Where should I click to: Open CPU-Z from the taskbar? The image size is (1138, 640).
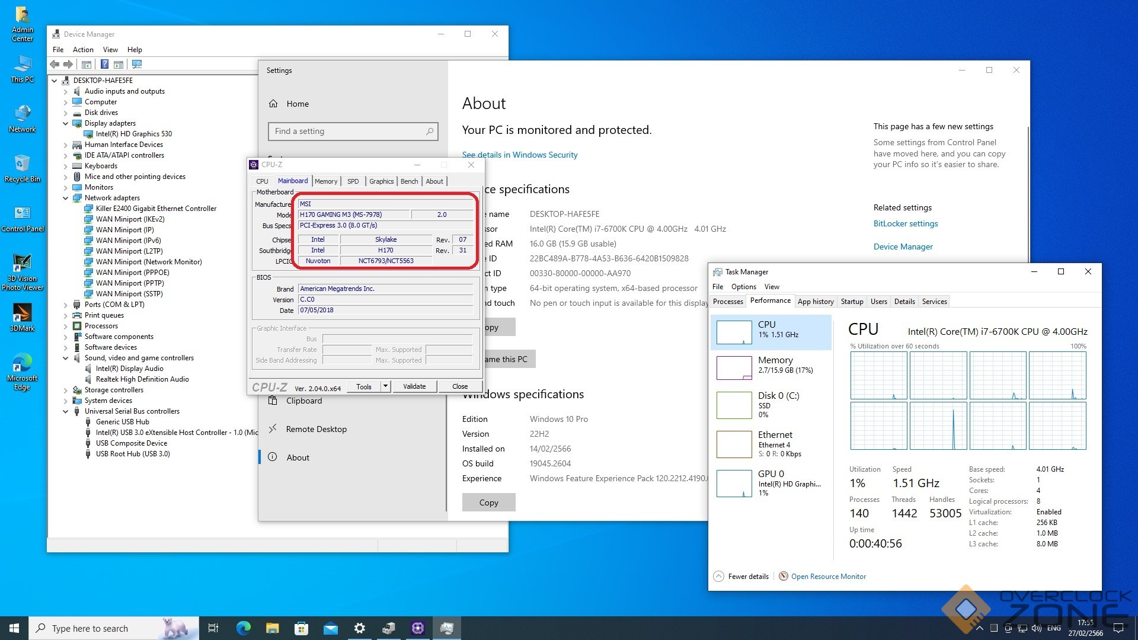[x=418, y=628]
